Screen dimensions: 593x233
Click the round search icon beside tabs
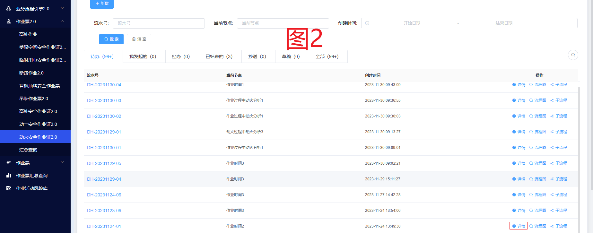pos(573,55)
